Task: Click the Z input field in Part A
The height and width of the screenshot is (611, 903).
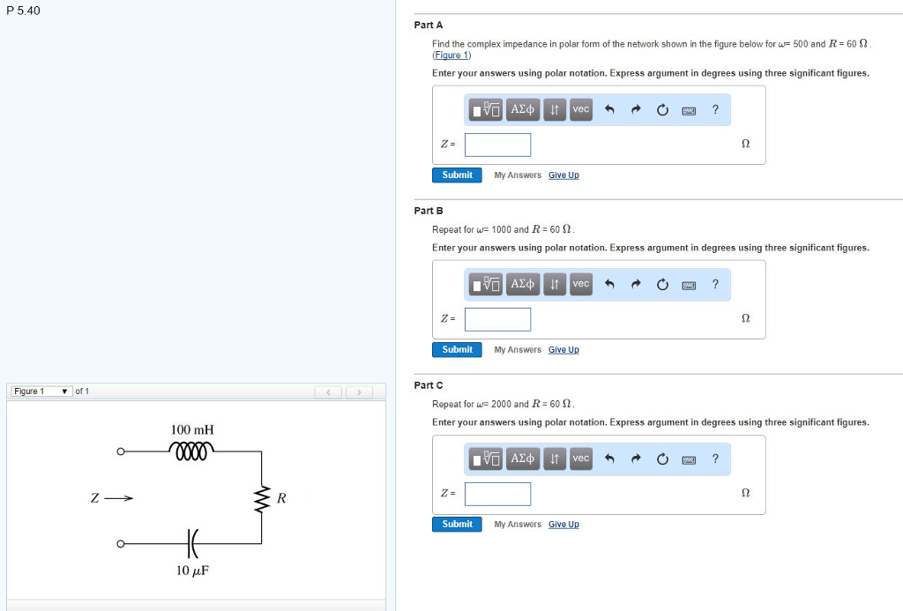Action: [x=497, y=144]
